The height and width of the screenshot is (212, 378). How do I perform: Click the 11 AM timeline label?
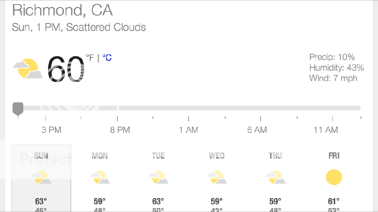tap(326, 130)
